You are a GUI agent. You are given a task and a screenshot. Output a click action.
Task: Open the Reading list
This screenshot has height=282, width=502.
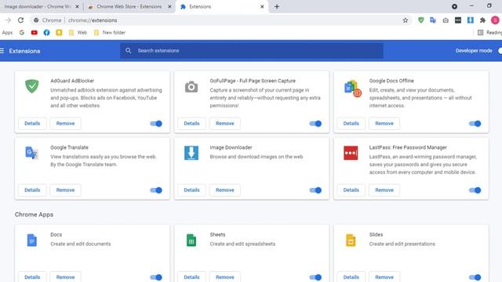coord(489,32)
